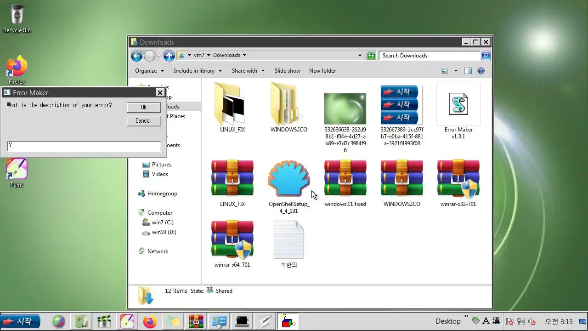Expand the view options dropdown arrow
Image resolution: width=588 pixels, height=331 pixels.
point(456,71)
